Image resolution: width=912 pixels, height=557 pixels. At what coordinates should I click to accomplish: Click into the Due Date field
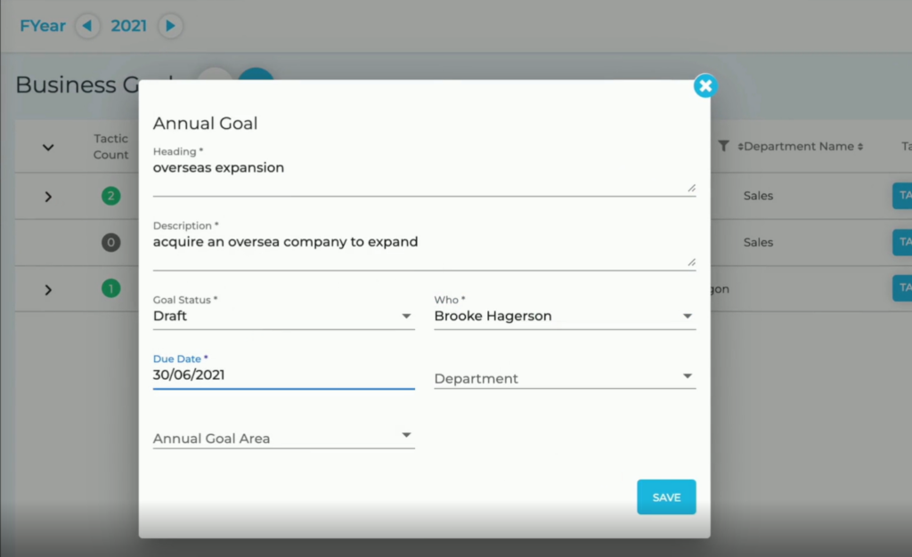(283, 375)
